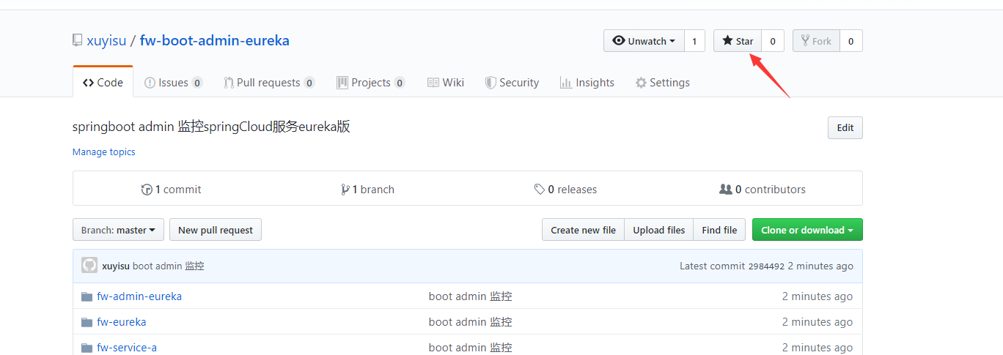Click the Manage topics link
The image size is (1003, 355).
click(x=104, y=152)
